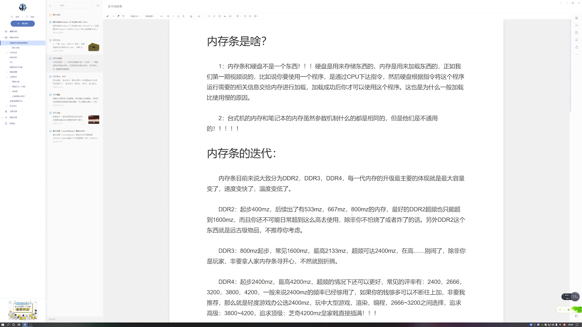Open the font size 14 dropdown
The width and height of the screenshot is (582, 327).
pyautogui.click(x=162, y=16)
